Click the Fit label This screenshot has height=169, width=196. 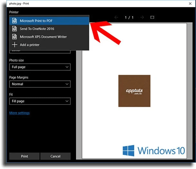coord(11,94)
